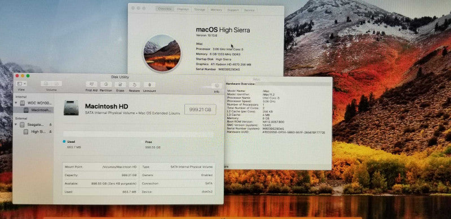Click the Available '998.55 GB' row

(x=101, y=183)
